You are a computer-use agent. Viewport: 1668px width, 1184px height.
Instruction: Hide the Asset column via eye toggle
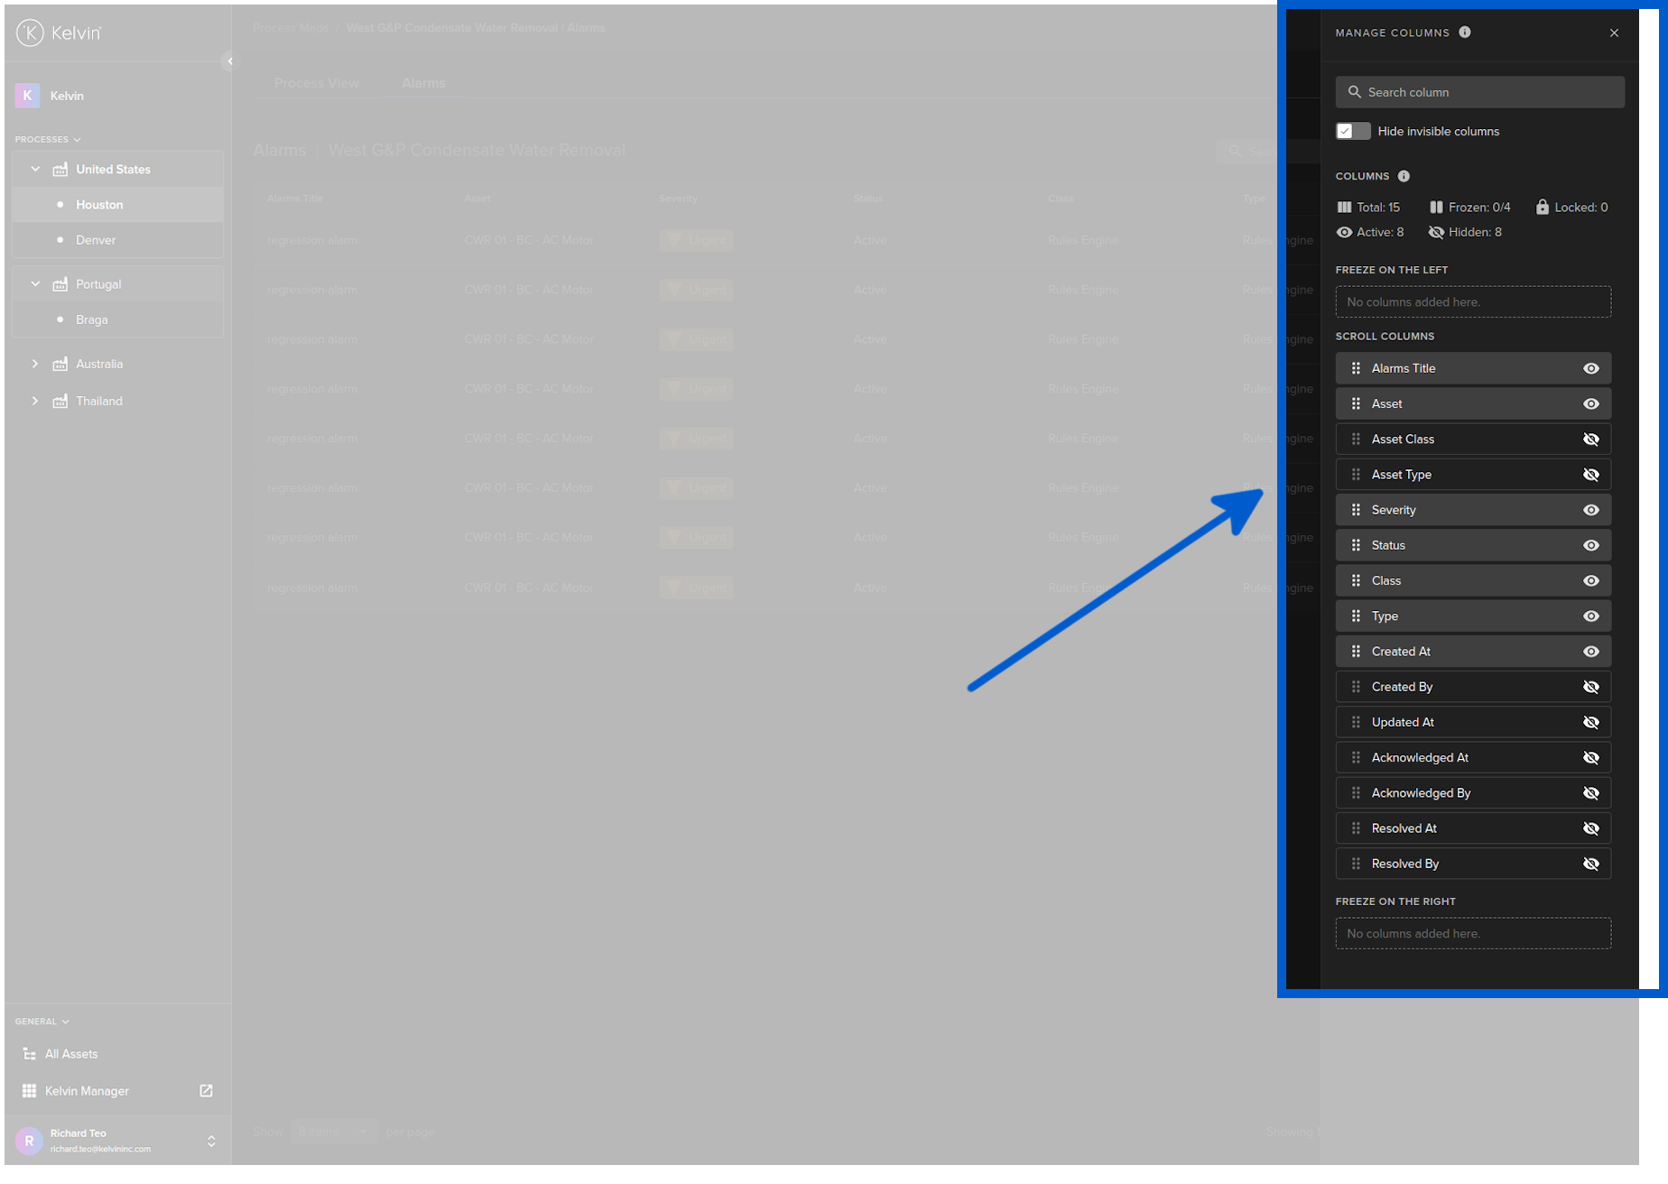(1591, 403)
